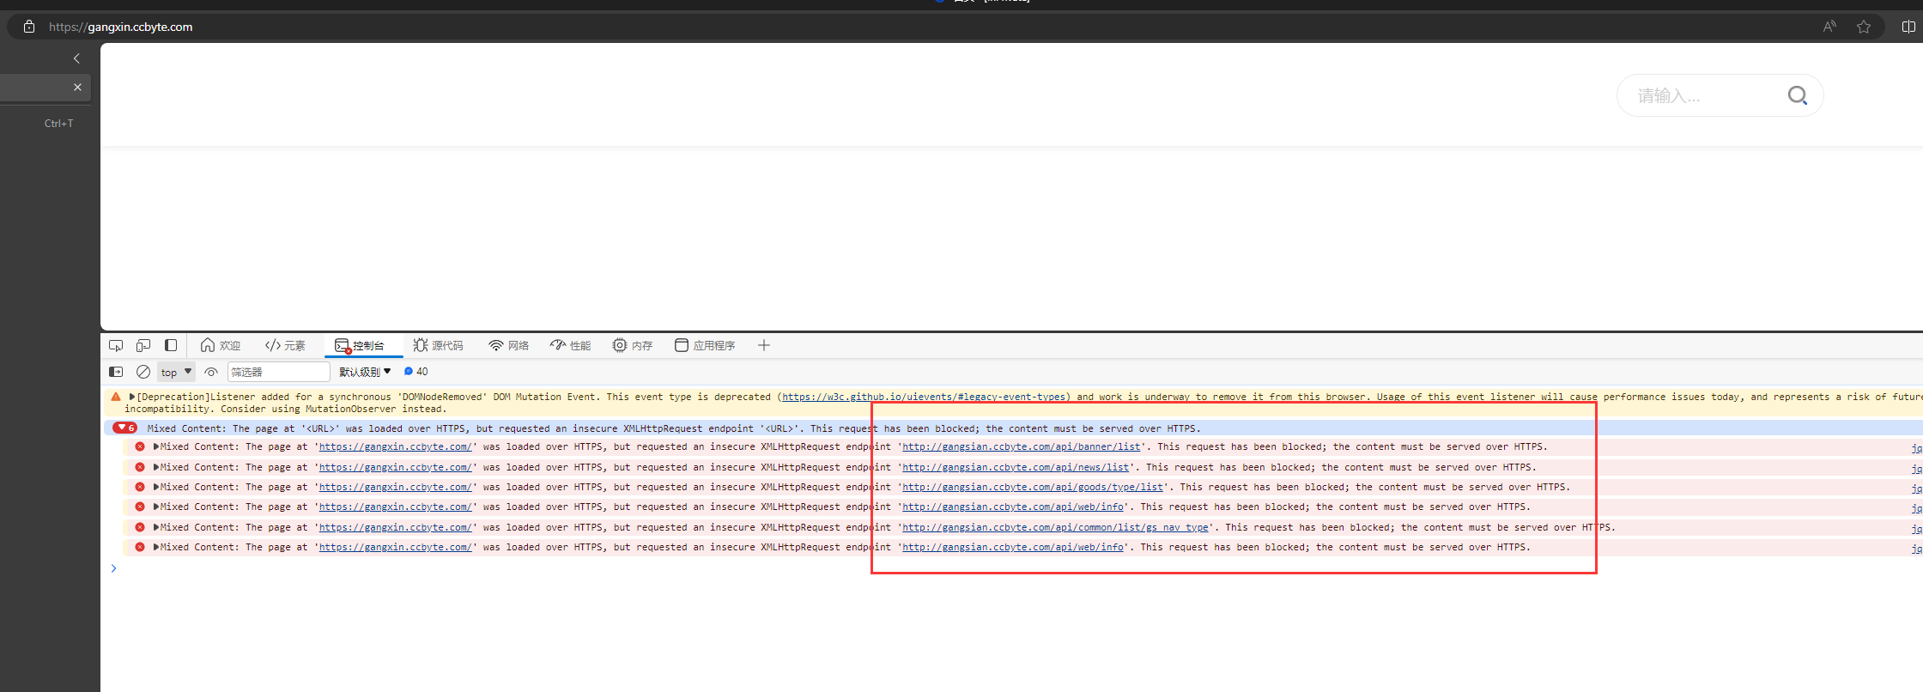Image resolution: width=1923 pixels, height=692 pixels.
Task: Switch to the 网络 network tab
Action: (508, 345)
